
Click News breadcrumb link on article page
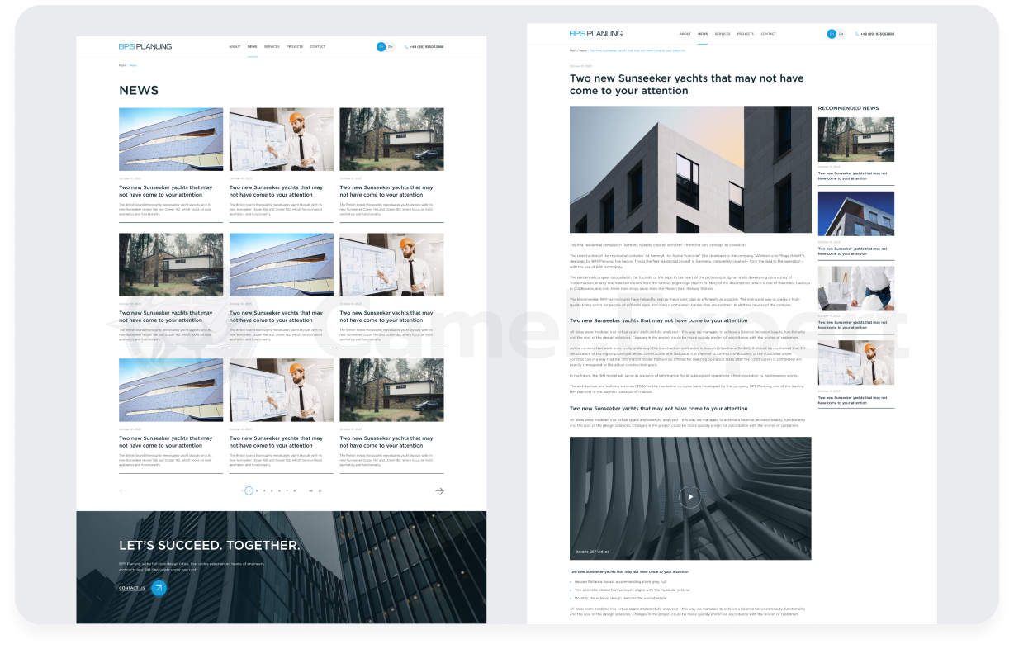tap(583, 50)
